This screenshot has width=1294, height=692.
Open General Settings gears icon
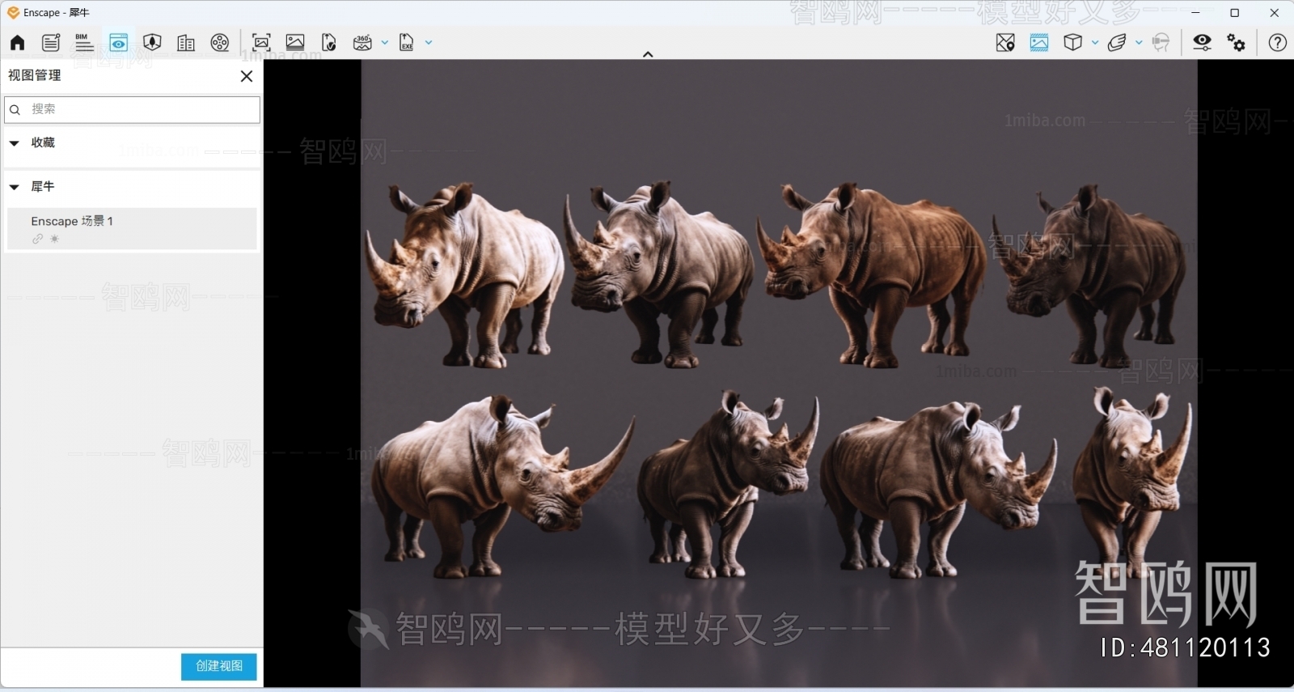1237,43
